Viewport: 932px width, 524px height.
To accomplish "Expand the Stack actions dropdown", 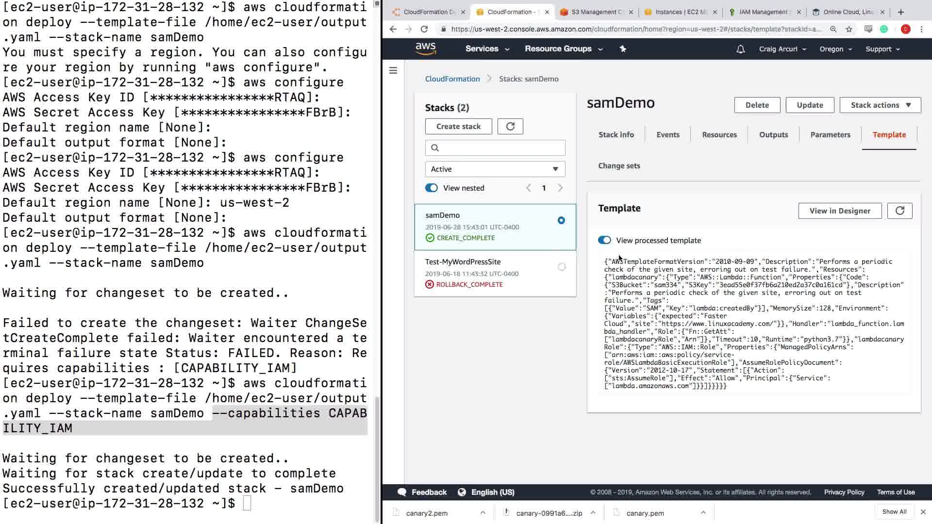I will [880, 105].
